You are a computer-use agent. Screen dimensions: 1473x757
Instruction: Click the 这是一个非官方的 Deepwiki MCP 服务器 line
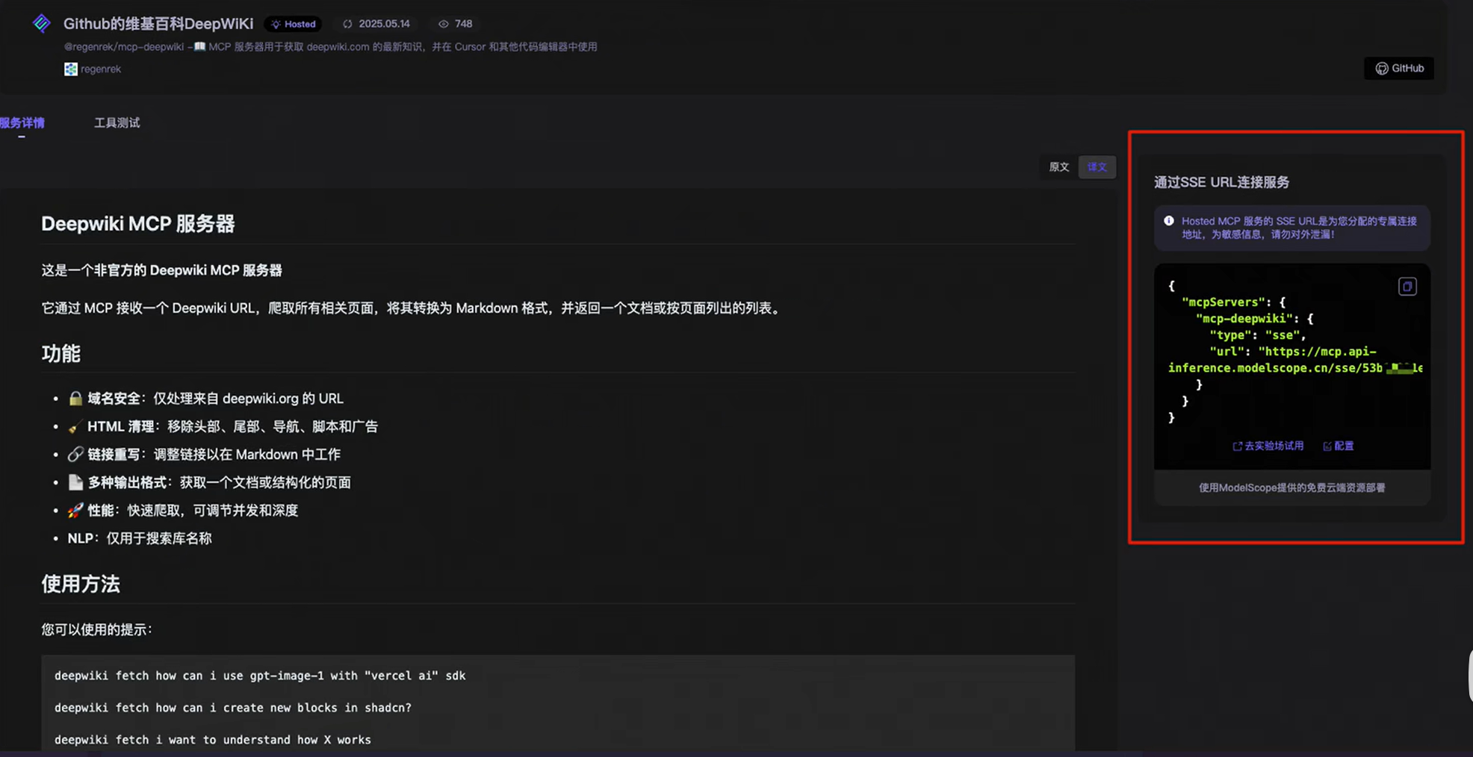click(x=162, y=270)
